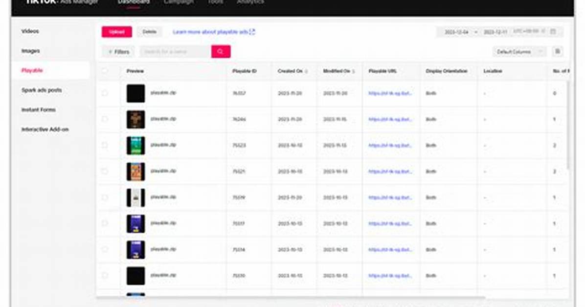Switch to the Campaign tab
Viewport: 585px width, 307px height.
point(179,2)
